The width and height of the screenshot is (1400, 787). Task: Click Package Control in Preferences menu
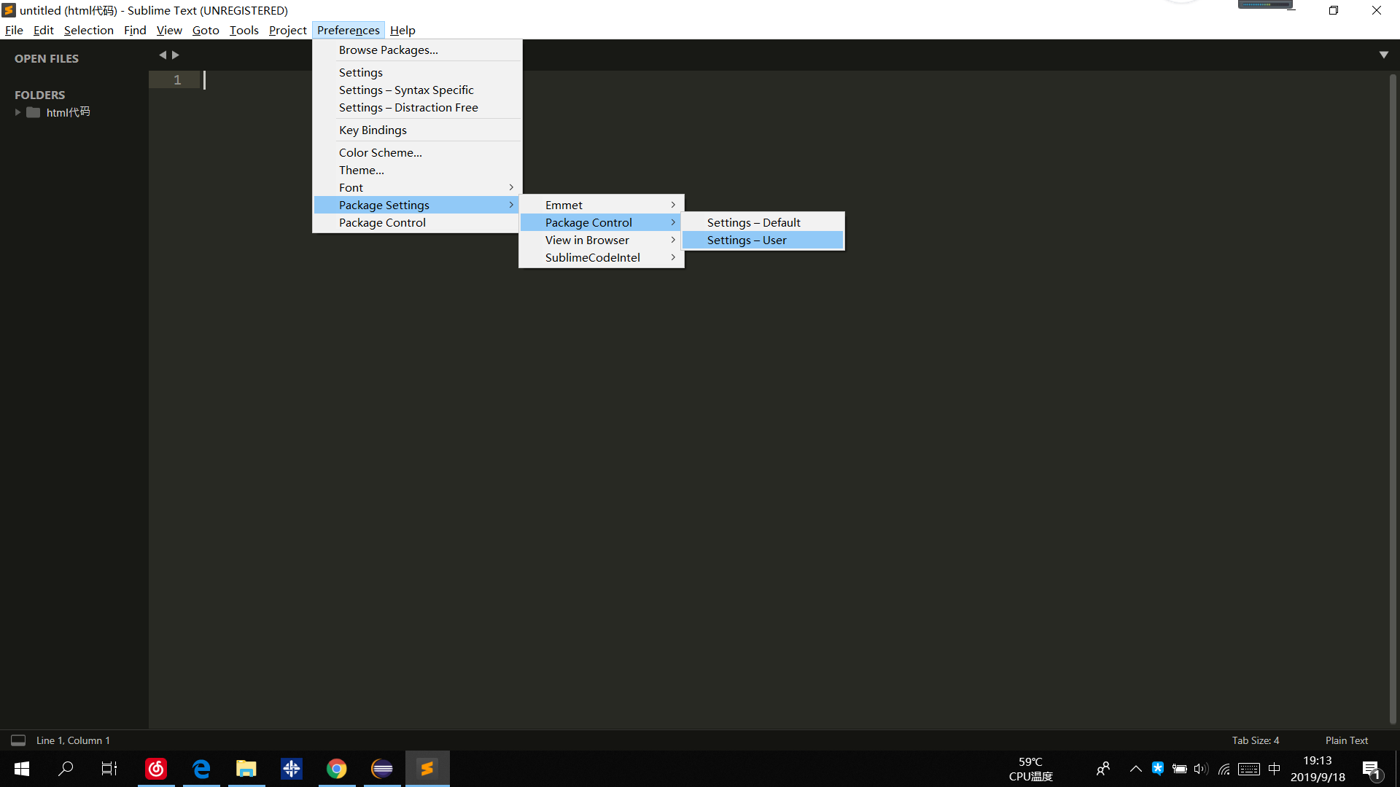417,223
